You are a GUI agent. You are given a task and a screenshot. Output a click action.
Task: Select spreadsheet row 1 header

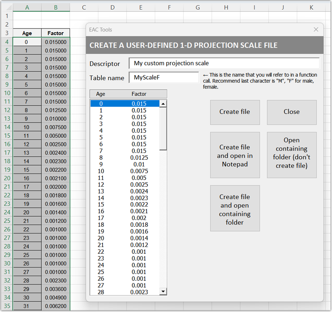coord(7,16)
